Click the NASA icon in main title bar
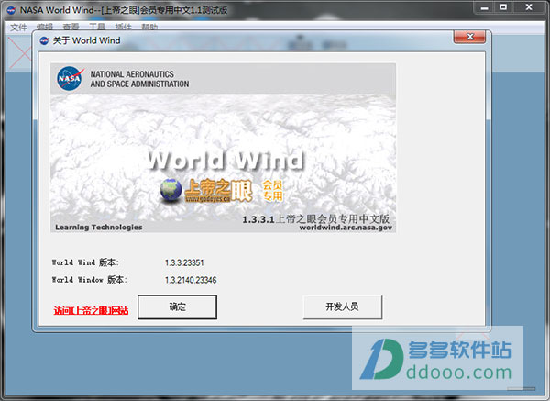The height and width of the screenshot is (401, 550). tap(11, 10)
